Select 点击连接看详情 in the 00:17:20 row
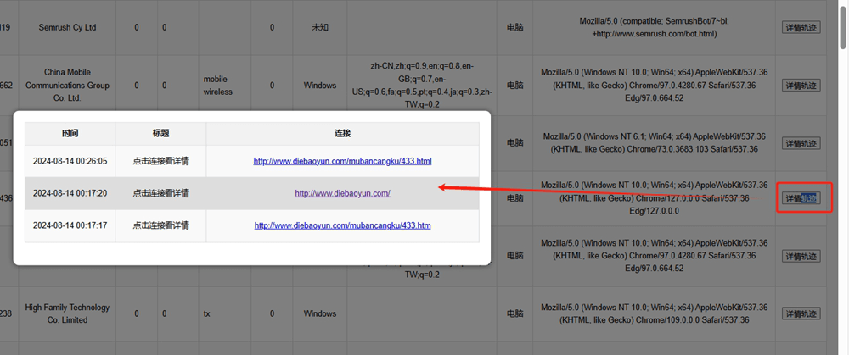Image resolution: width=849 pixels, height=355 pixels. [x=160, y=193]
